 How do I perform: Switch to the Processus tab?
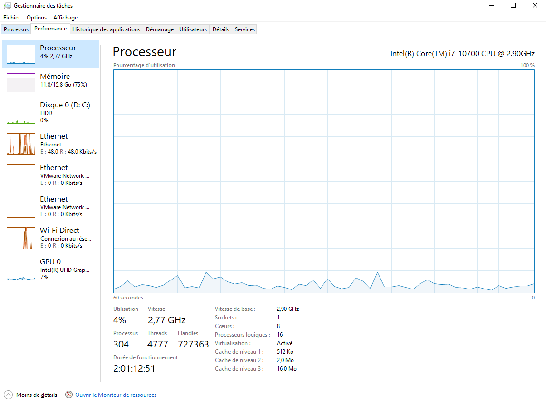point(16,29)
